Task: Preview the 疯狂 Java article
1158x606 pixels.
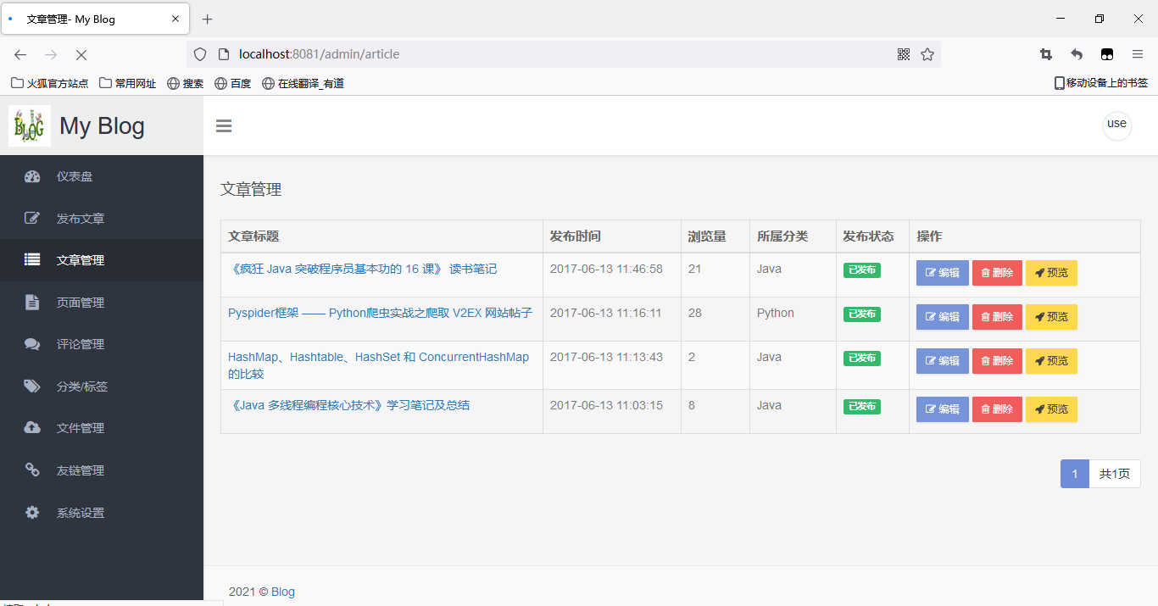Action: click(x=1051, y=273)
